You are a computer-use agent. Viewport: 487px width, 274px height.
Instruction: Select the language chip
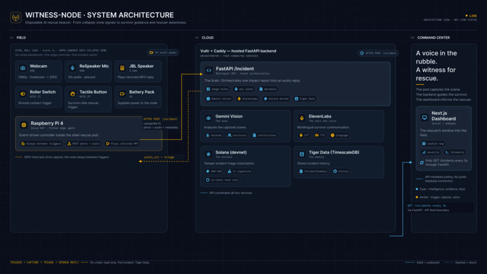click(340, 135)
